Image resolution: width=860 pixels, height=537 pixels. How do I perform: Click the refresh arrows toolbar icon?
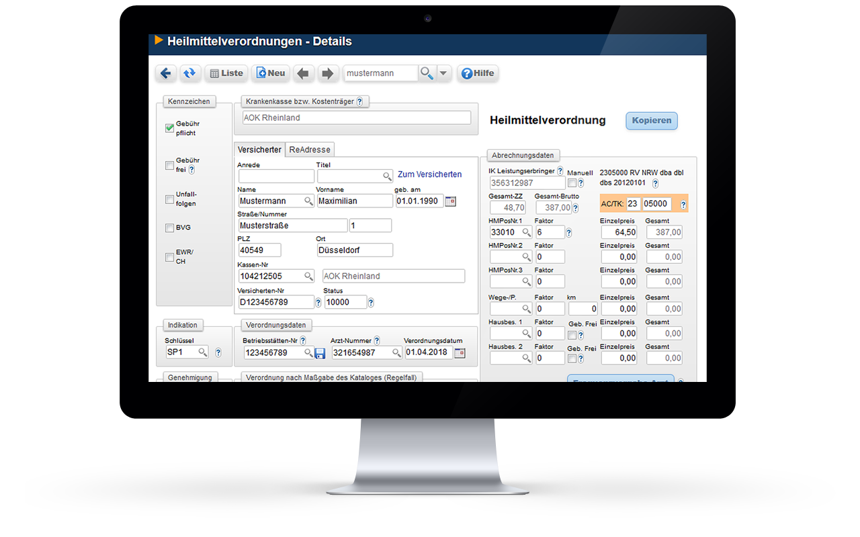(190, 73)
